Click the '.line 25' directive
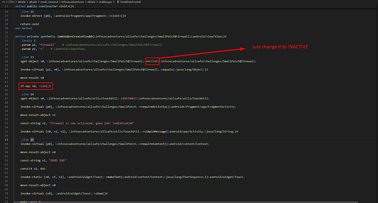Viewport: 378px width, 203px height. pyautogui.click(x=27, y=140)
